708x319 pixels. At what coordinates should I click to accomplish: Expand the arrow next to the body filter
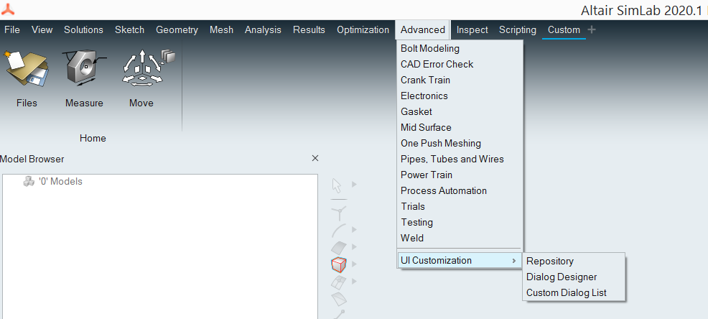point(354,264)
